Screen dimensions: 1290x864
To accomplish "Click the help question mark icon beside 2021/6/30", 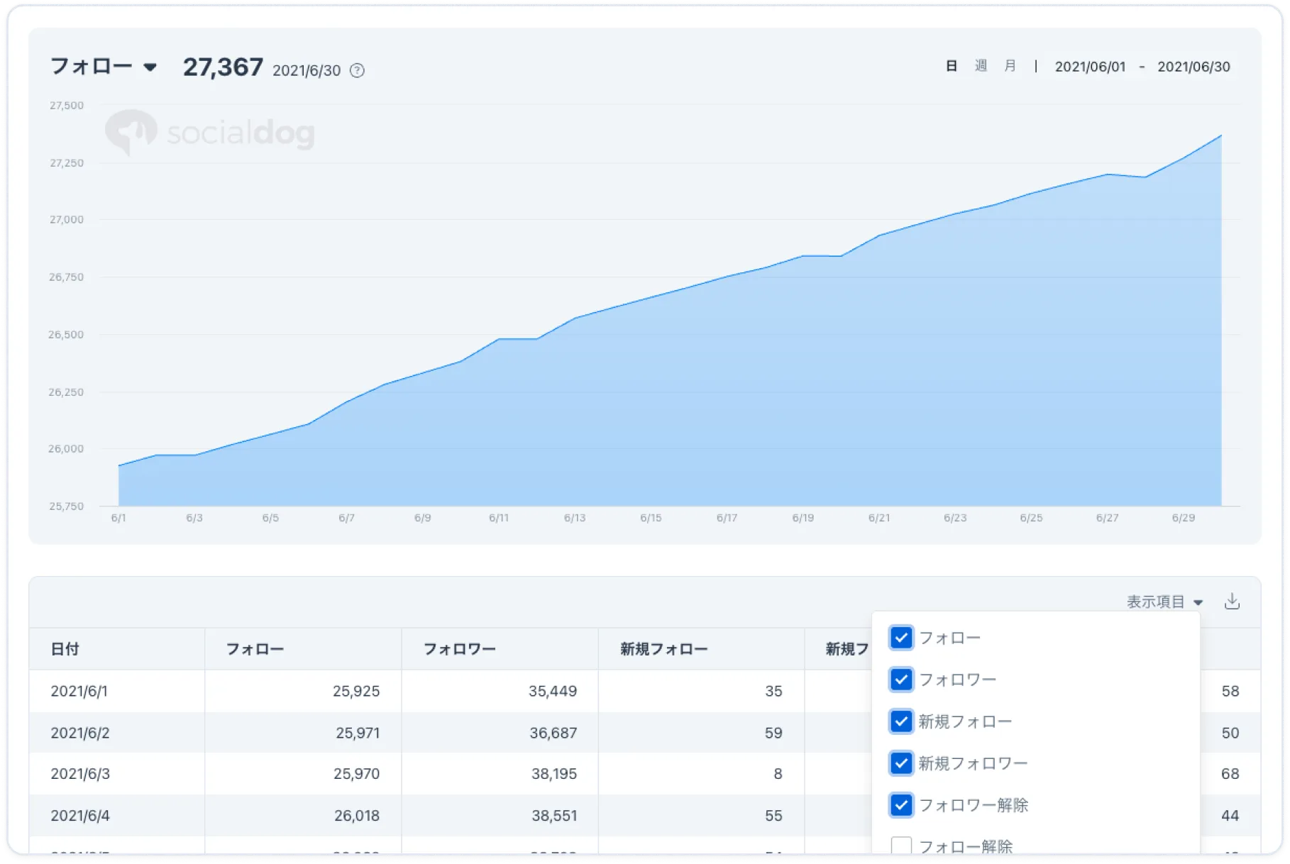I will pyautogui.click(x=357, y=70).
